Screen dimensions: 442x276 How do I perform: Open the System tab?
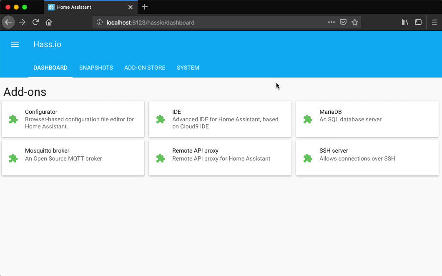188,68
